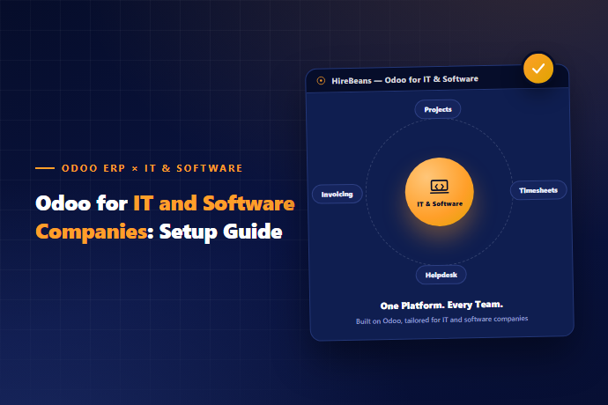This screenshot has width=608, height=405.
Task: Click the target icon beside HireBeans title
Action: coord(321,81)
